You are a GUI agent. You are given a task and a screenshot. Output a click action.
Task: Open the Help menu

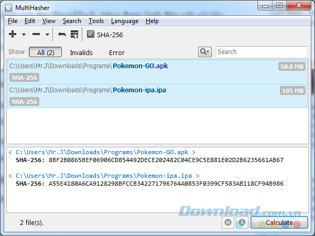click(x=152, y=21)
